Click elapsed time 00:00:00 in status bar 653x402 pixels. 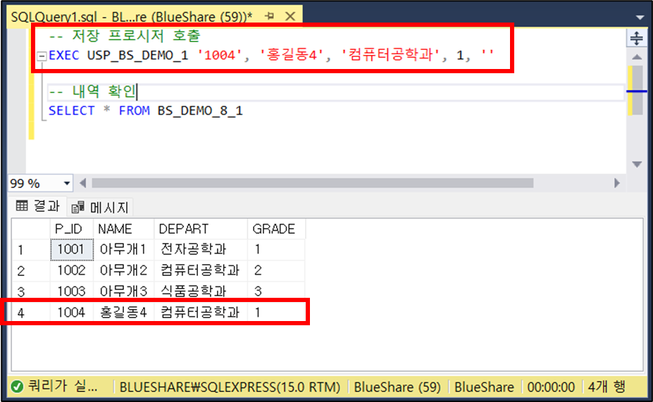551,387
